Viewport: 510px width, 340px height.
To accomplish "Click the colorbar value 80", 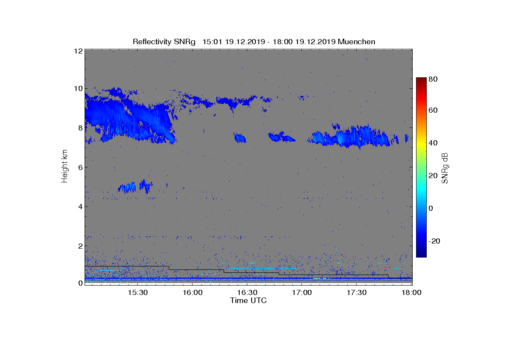I will pyautogui.click(x=433, y=79).
